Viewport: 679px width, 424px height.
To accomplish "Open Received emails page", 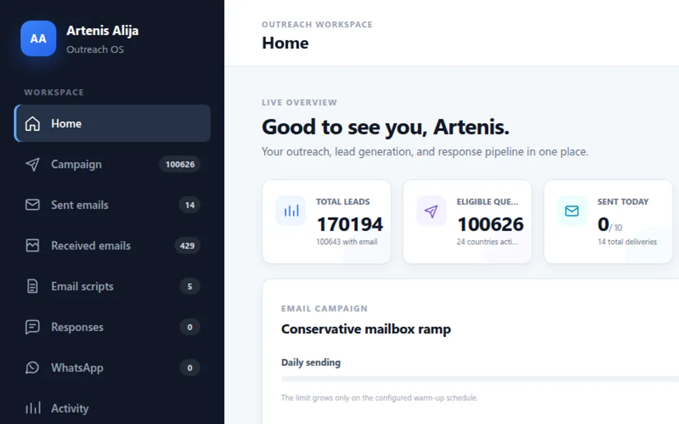I will click(x=113, y=245).
